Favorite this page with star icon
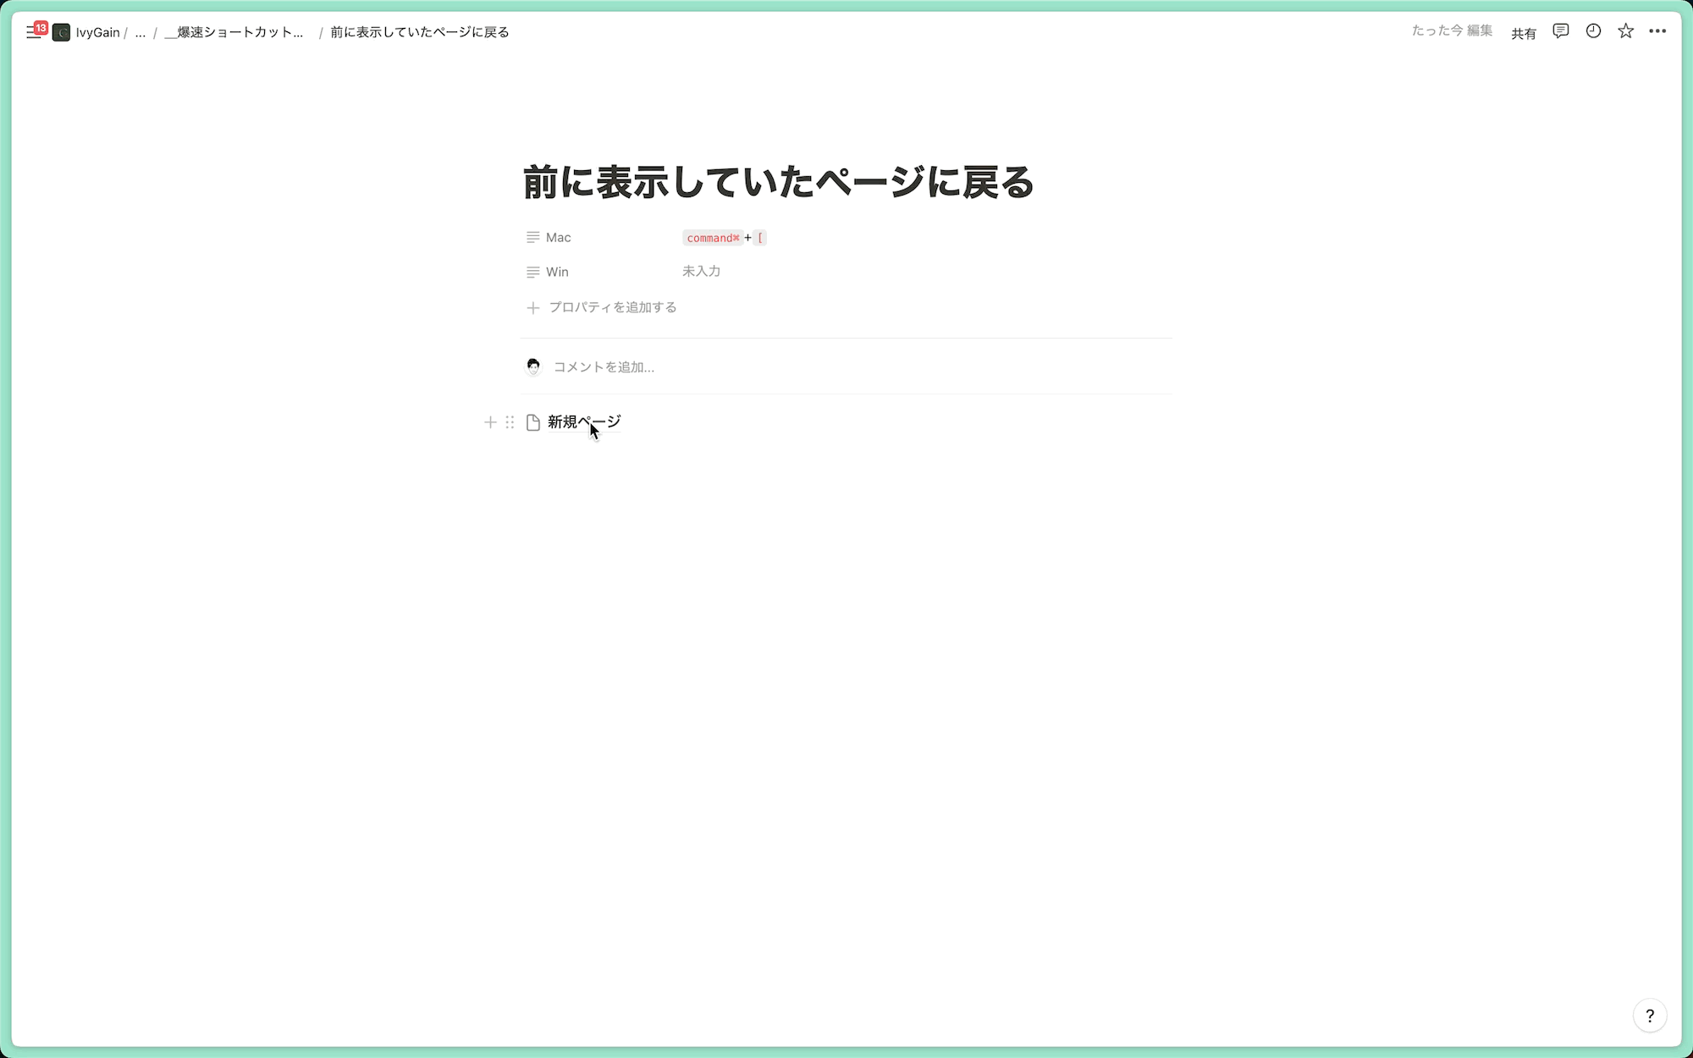The width and height of the screenshot is (1693, 1058). [x=1625, y=31]
